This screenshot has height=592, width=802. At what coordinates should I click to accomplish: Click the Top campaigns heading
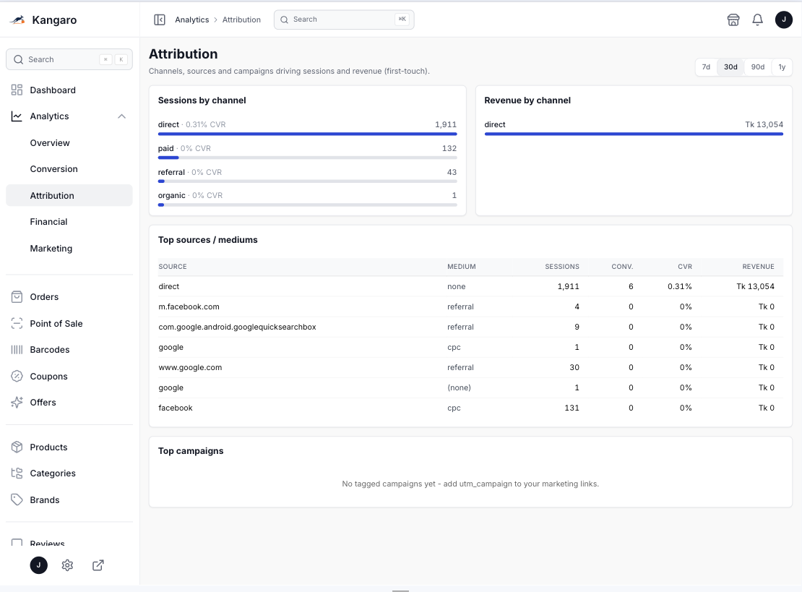click(191, 451)
